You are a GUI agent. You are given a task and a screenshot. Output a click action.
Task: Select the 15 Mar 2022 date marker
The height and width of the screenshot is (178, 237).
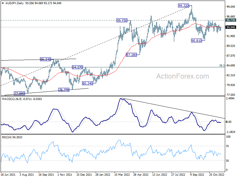(122, 174)
